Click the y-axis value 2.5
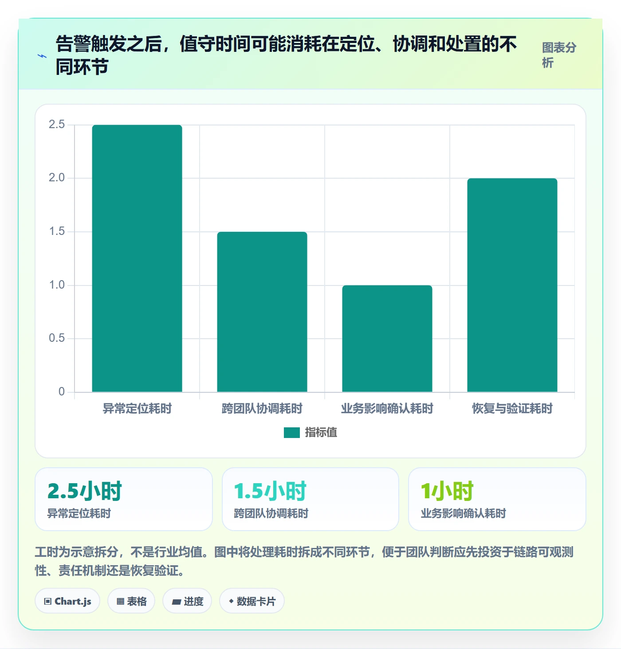 pyautogui.click(x=57, y=125)
